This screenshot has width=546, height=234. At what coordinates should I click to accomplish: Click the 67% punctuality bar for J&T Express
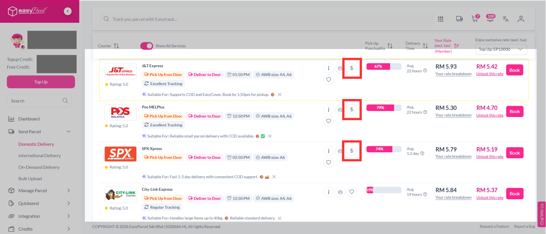pyautogui.click(x=384, y=66)
